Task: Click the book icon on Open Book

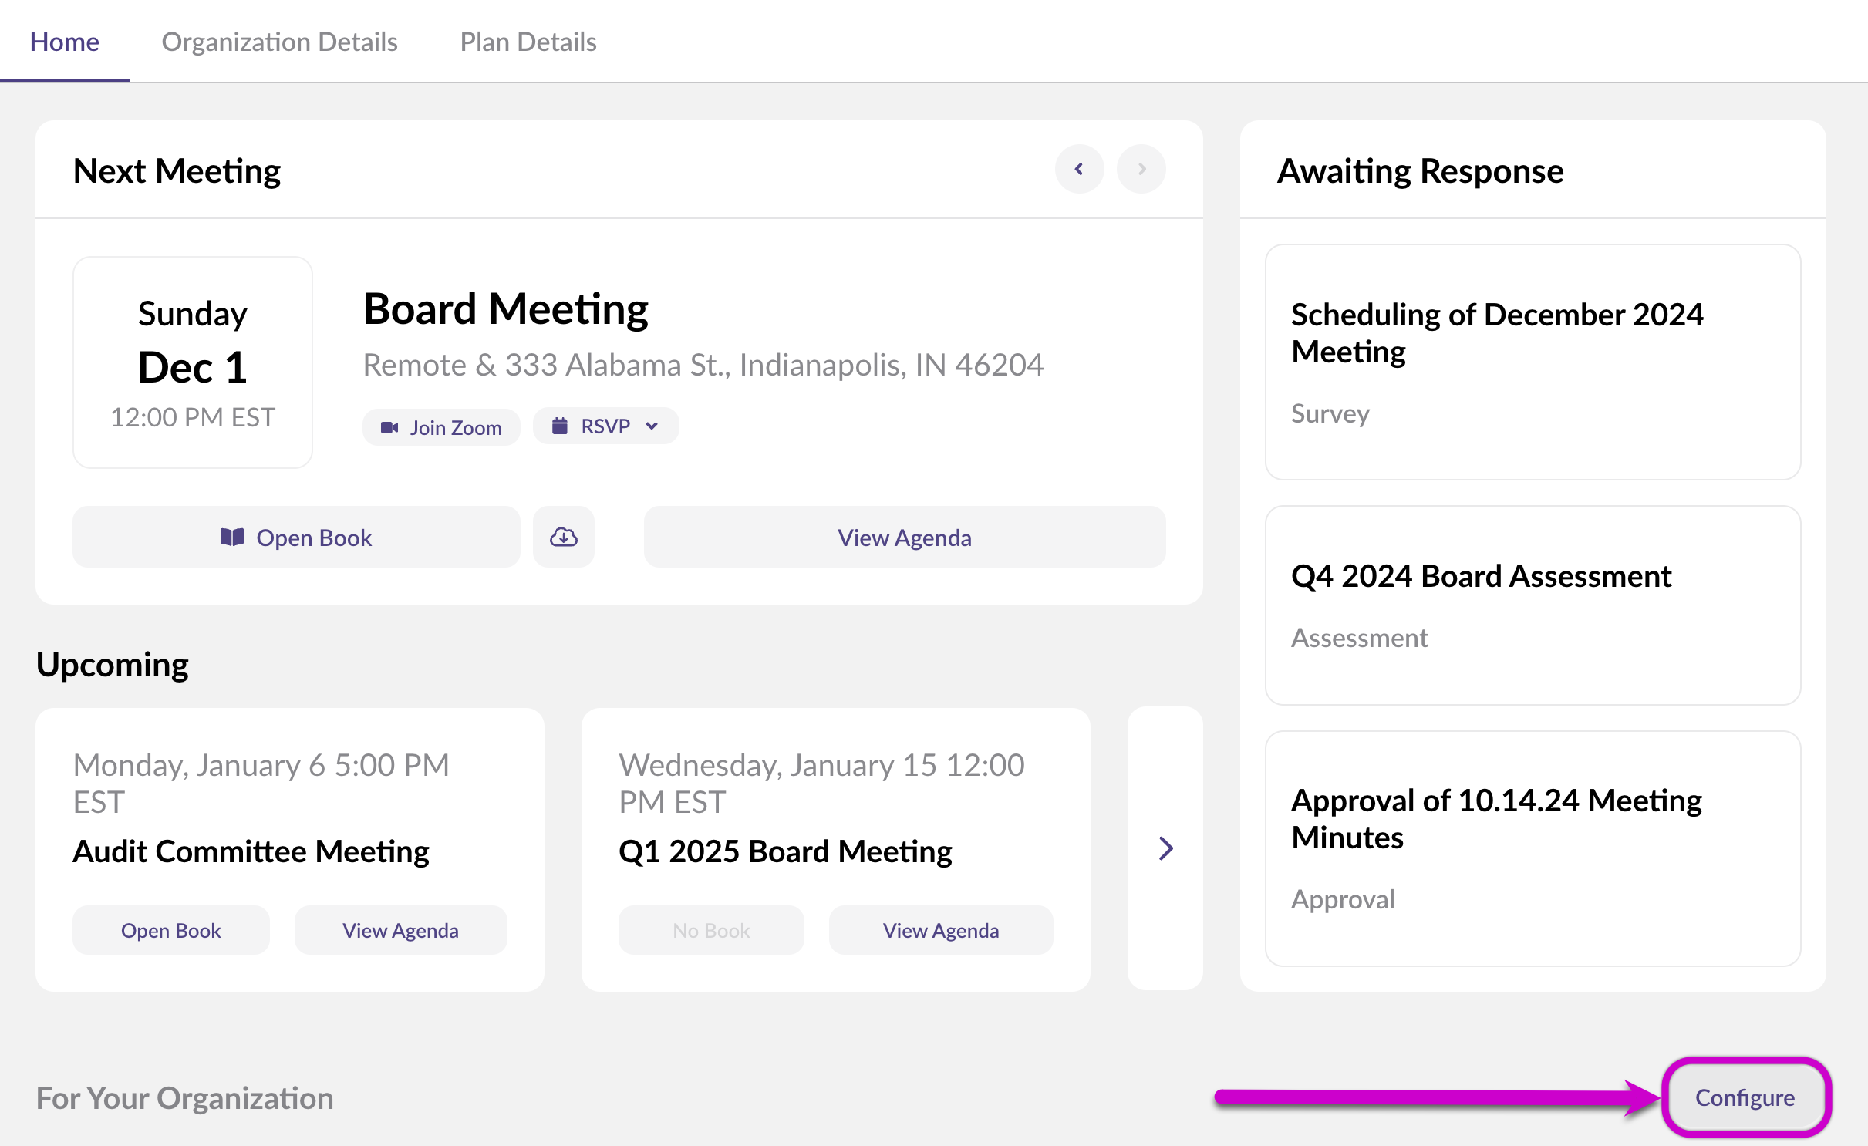Action: [231, 537]
